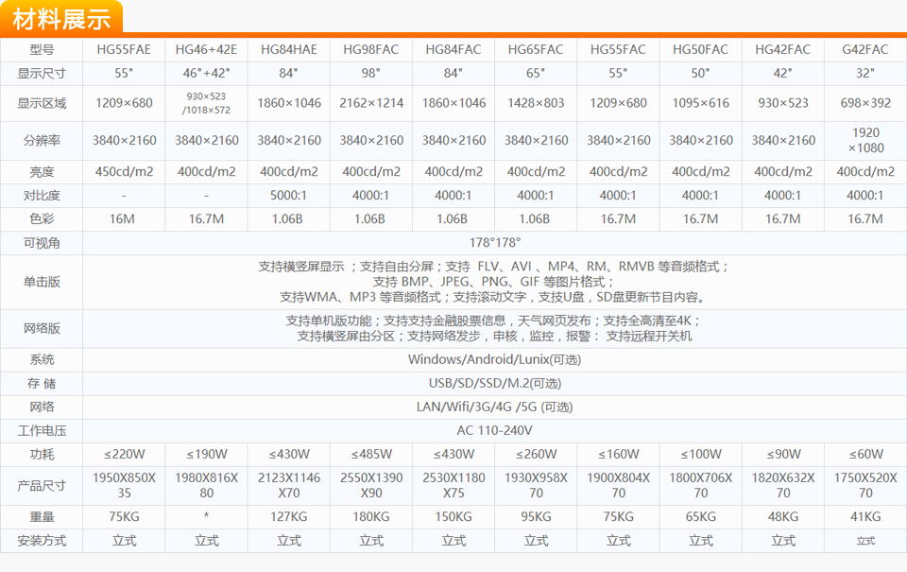Select the 2162×1214 display area cell
Screen dimensions: 907x572
[371, 103]
